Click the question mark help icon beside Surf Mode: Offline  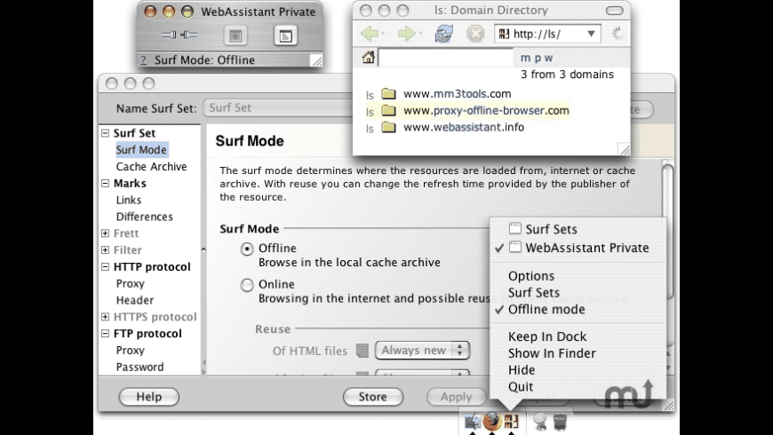click(143, 60)
